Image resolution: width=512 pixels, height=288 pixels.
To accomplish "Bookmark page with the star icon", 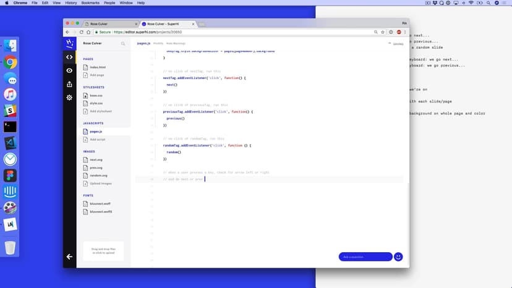I will pos(383,32).
